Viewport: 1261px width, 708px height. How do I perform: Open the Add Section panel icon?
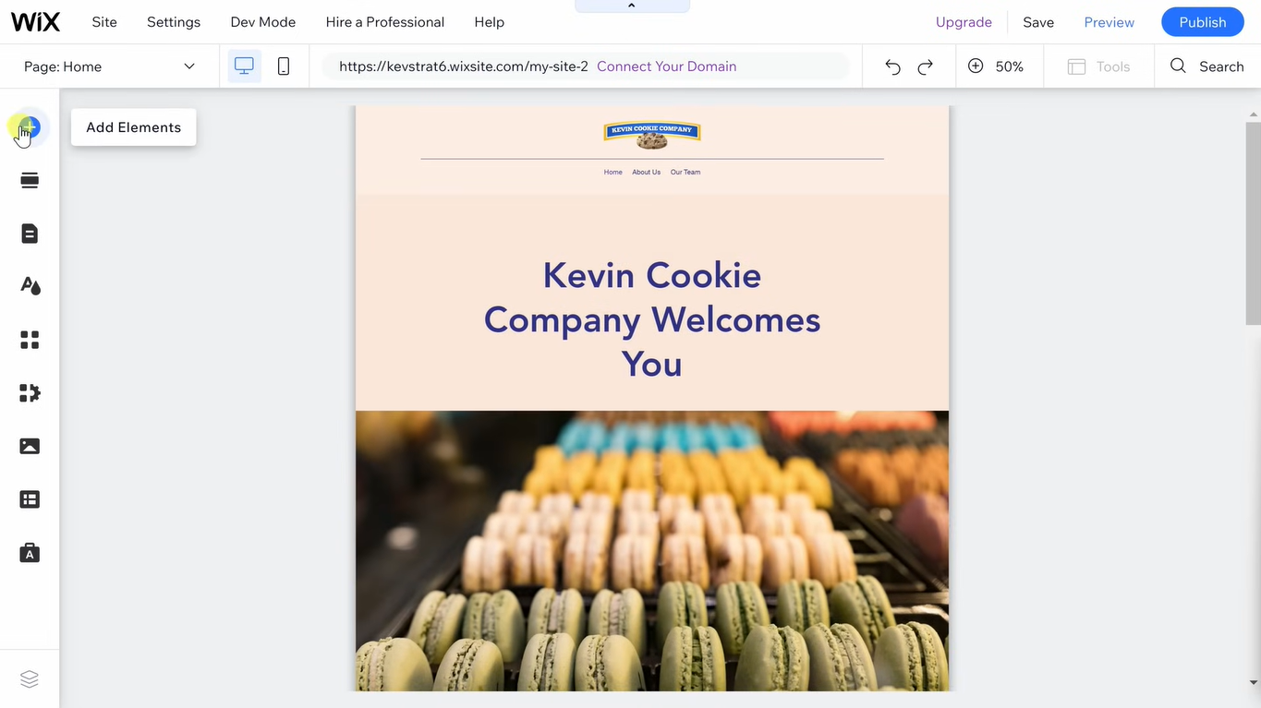click(30, 180)
